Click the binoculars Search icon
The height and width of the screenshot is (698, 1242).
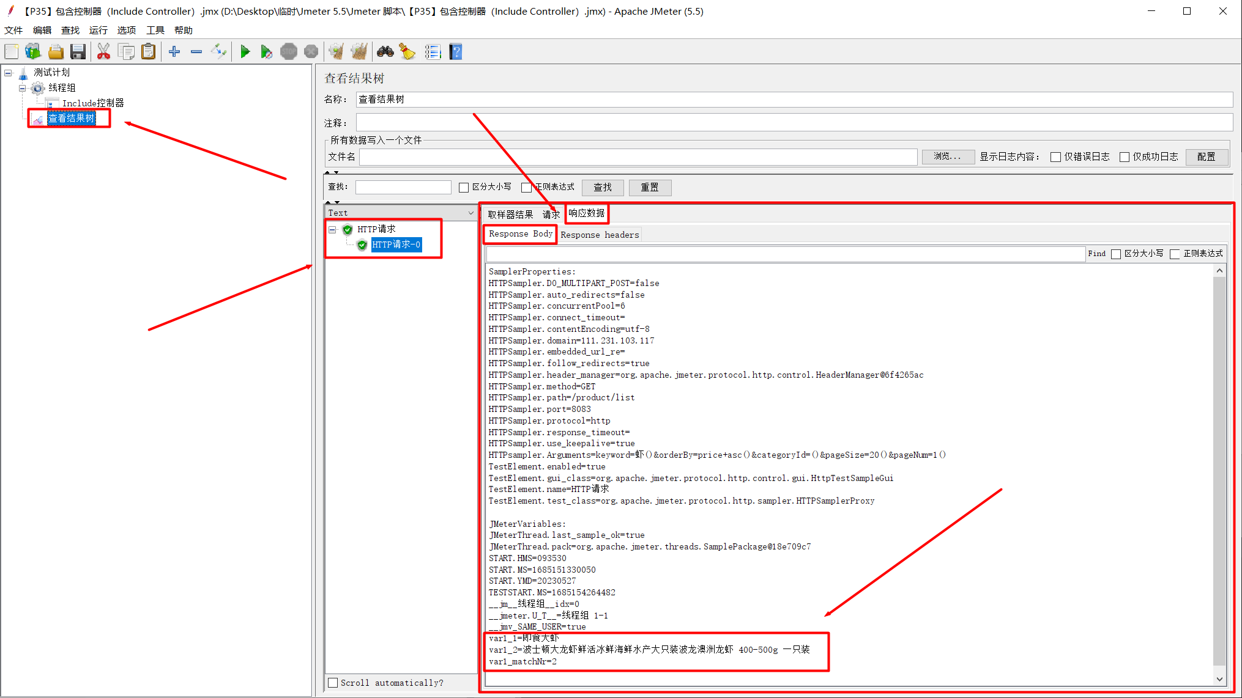click(385, 52)
